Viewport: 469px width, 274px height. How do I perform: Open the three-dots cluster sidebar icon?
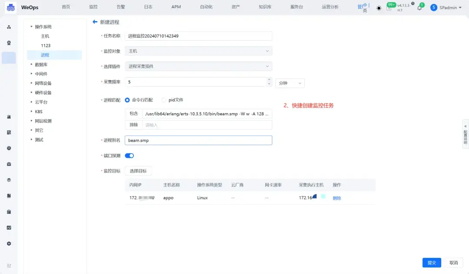click(9, 27)
